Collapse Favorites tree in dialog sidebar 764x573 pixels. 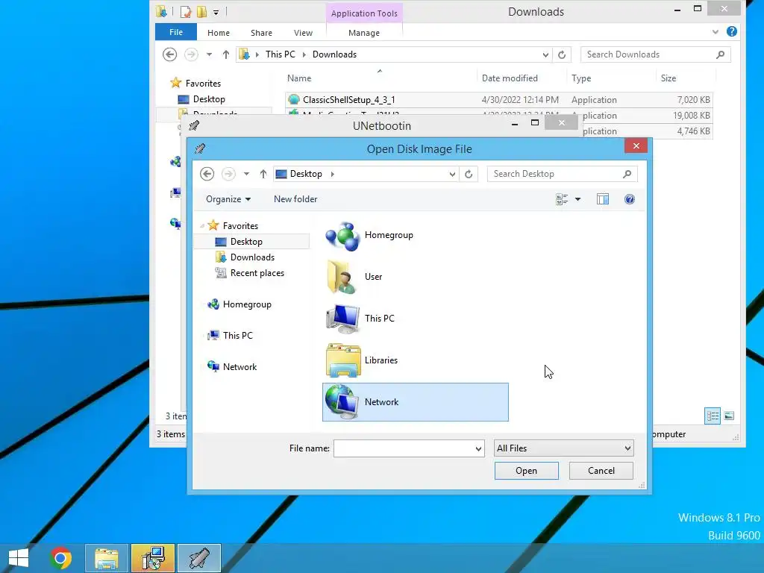point(201,226)
